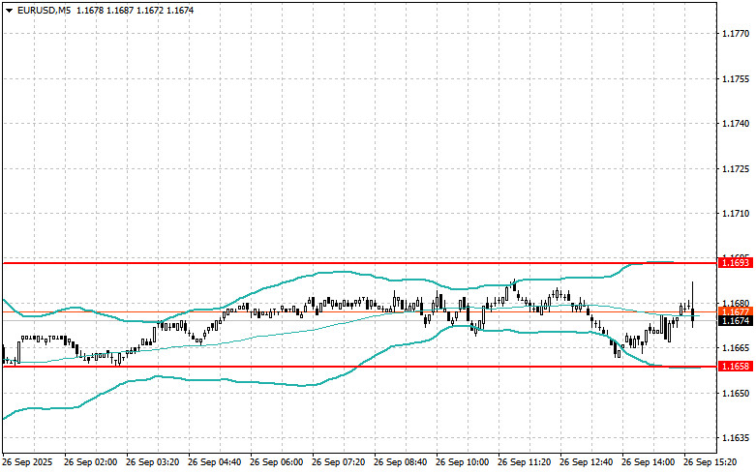Select the high value 1.1687 in chart header
The image size is (756, 473).
pos(120,10)
